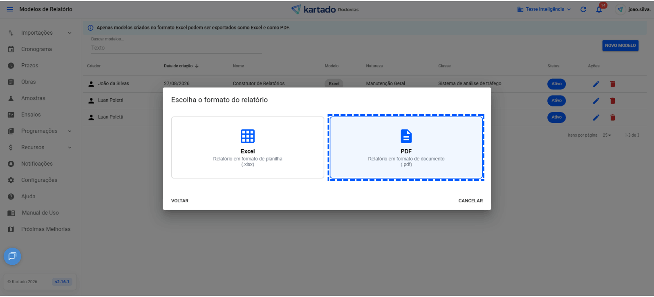Click the Manutenção Geral cell
654x297 pixels.
tap(385, 84)
